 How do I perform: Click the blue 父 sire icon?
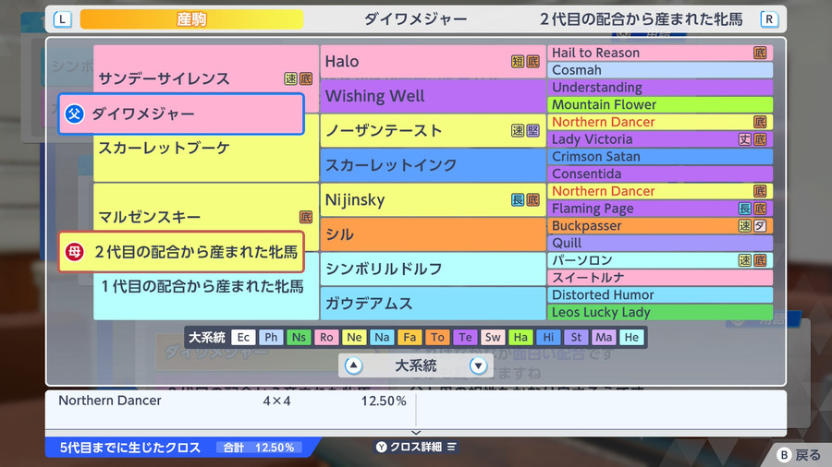(x=74, y=114)
